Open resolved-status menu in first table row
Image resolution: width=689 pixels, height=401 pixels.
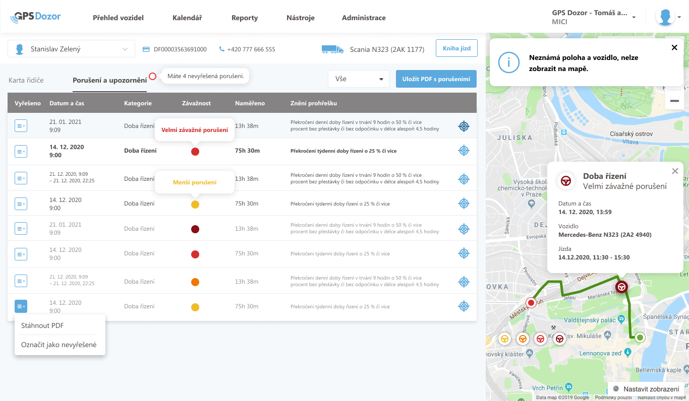coord(21,126)
